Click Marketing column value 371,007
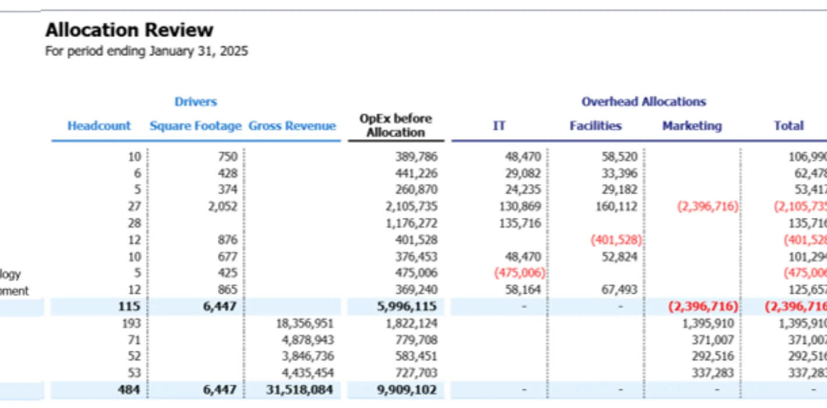Screen dimensions: 827x408 point(713,340)
